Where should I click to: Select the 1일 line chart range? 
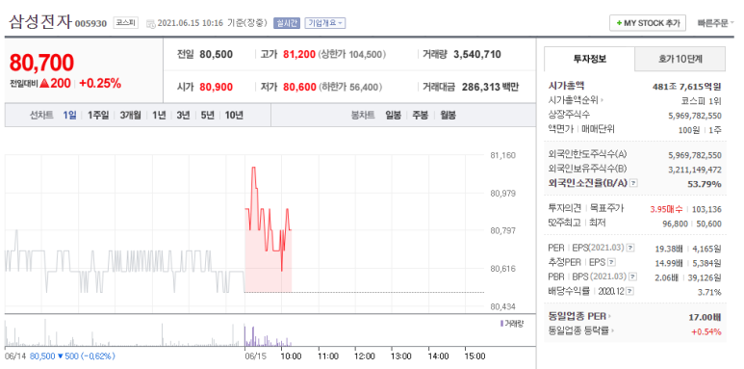click(69, 116)
